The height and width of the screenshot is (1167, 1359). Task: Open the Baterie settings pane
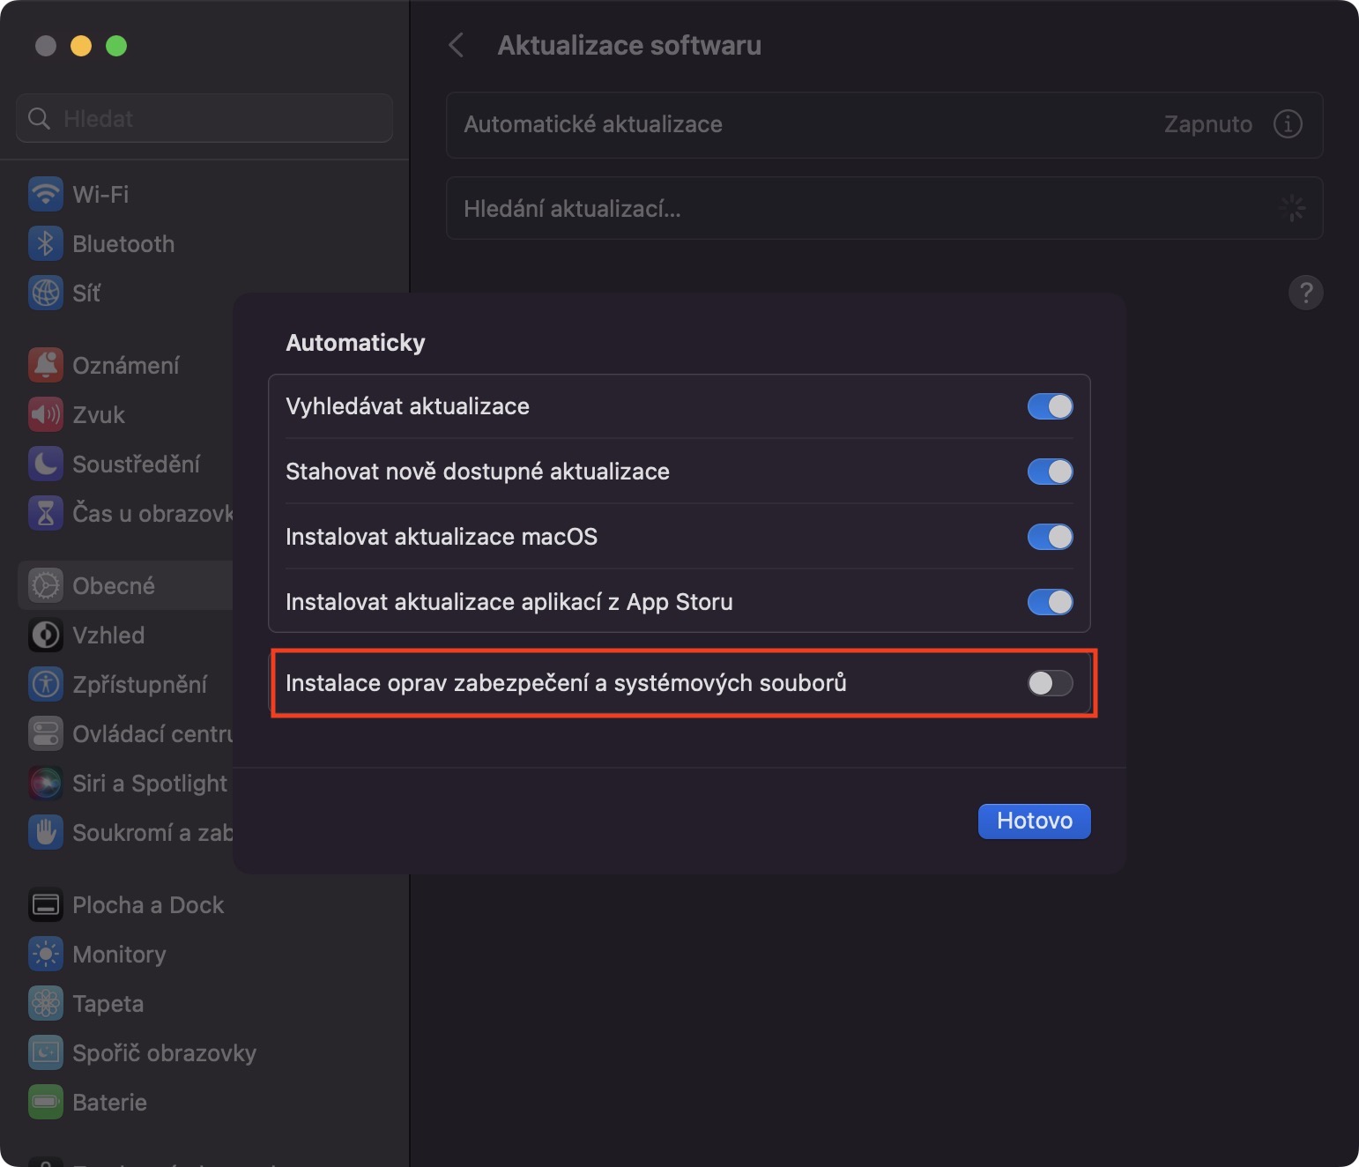coord(109,1103)
